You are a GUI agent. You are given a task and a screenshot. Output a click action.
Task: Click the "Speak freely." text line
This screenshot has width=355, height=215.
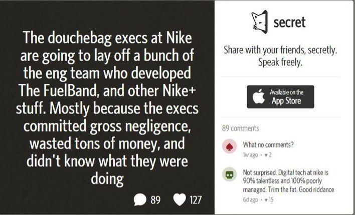click(x=280, y=63)
